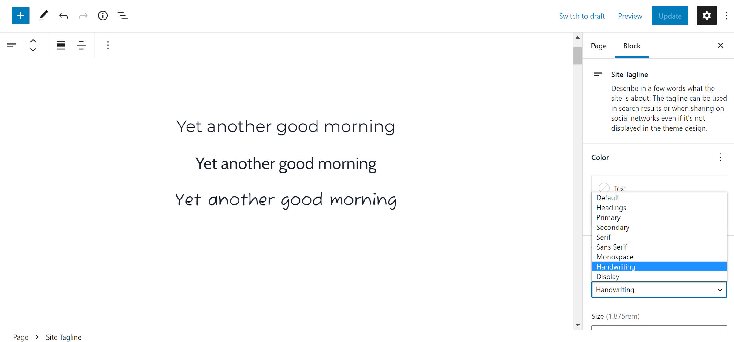The image size is (734, 342).
Task: Select Serif from the font list
Action: click(603, 237)
